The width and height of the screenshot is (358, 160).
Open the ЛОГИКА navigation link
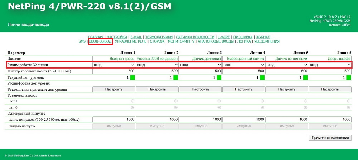[x=244, y=41]
